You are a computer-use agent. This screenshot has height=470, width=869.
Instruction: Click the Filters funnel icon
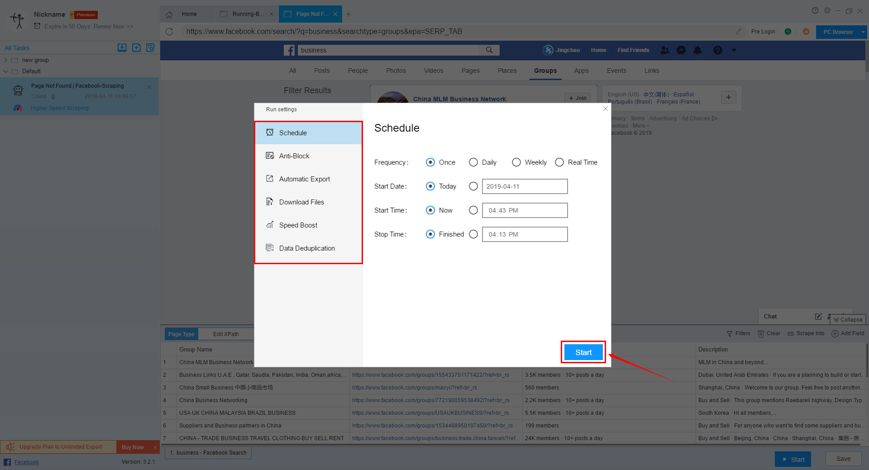point(730,334)
